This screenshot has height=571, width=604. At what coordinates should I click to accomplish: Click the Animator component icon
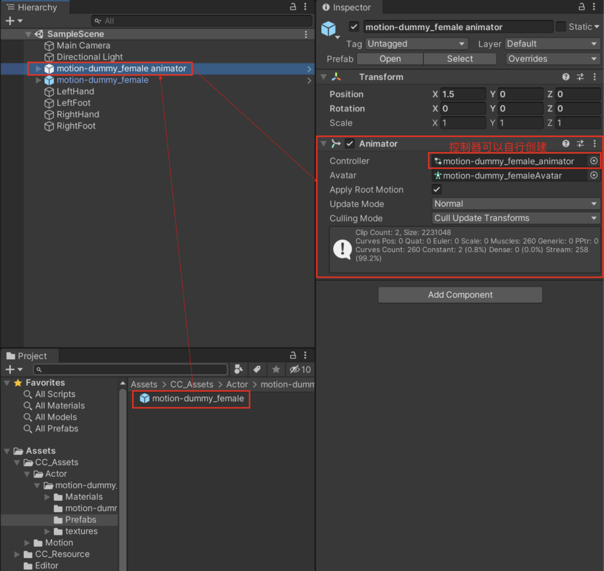click(x=336, y=144)
